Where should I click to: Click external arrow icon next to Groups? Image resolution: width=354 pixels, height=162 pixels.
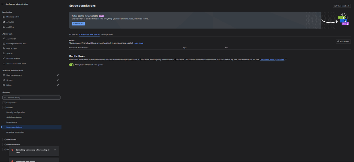click(x=58, y=80)
